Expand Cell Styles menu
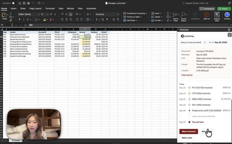The height and width of the screenshot is (144, 232). click(130, 20)
